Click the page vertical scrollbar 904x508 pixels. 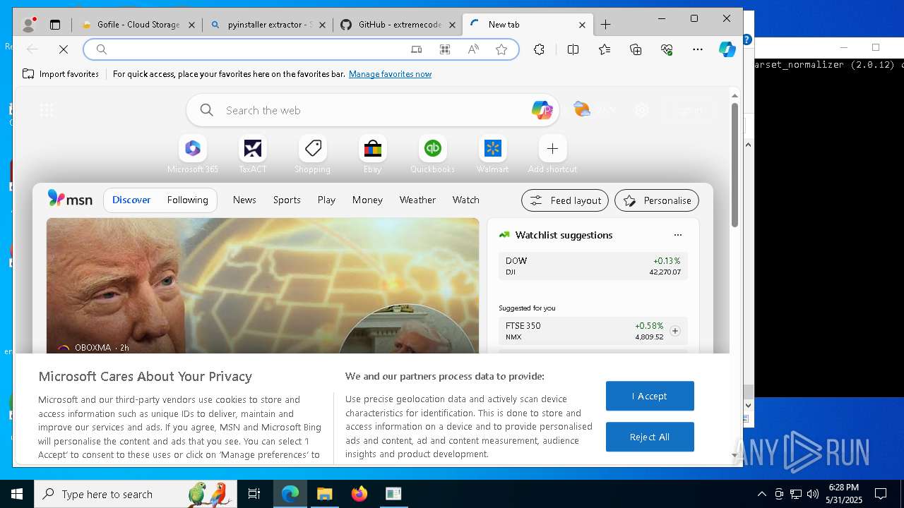[x=734, y=166]
